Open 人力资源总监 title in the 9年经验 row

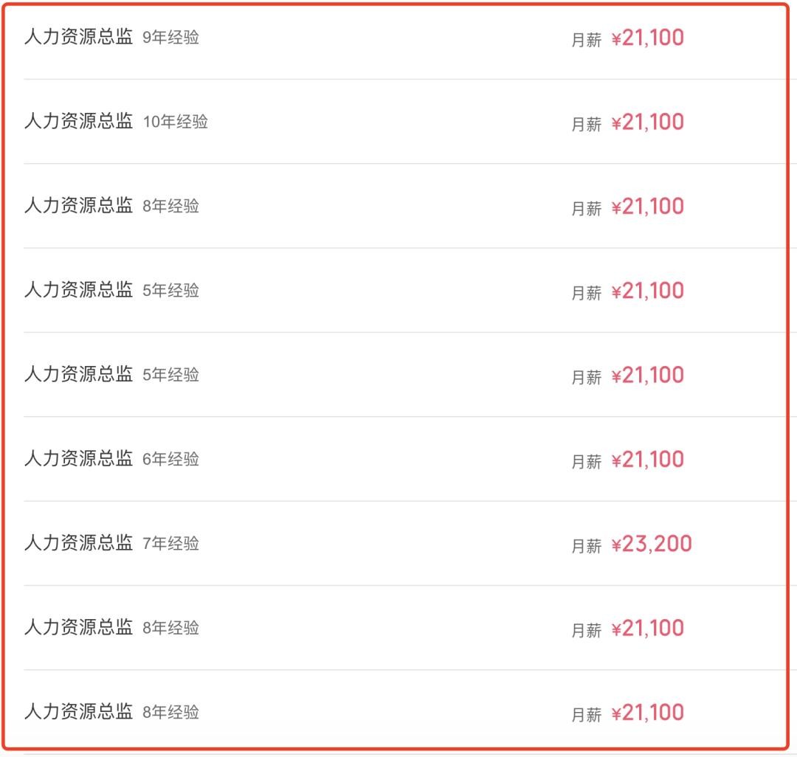[x=78, y=37]
